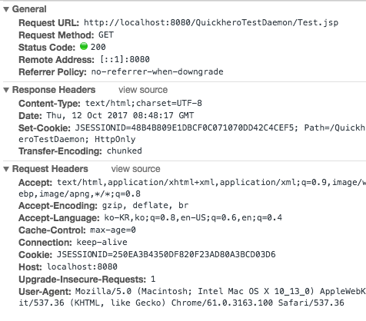
Task: Click the User-Agent header value
Action: (x=192, y=297)
